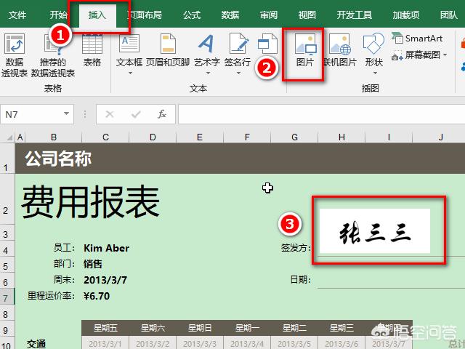The image size is (465, 349).
Task: Select column D header
Action: pyautogui.click(x=153, y=137)
